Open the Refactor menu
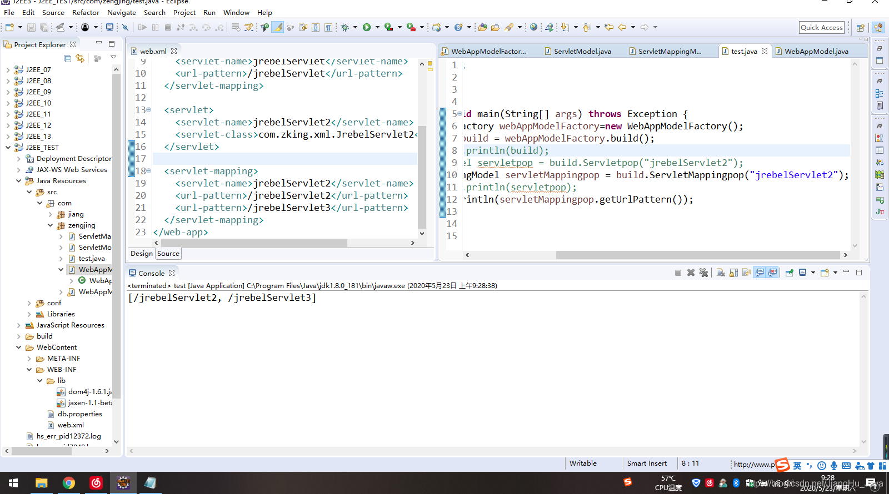The height and width of the screenshot is (494, 889). [86, 12]
